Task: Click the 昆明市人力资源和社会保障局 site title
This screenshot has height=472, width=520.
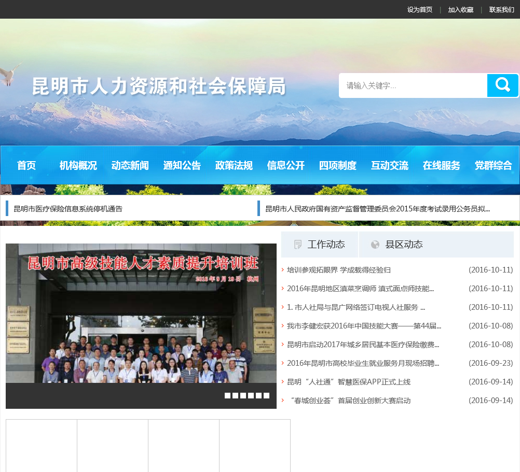Action: tap(159, 87)
